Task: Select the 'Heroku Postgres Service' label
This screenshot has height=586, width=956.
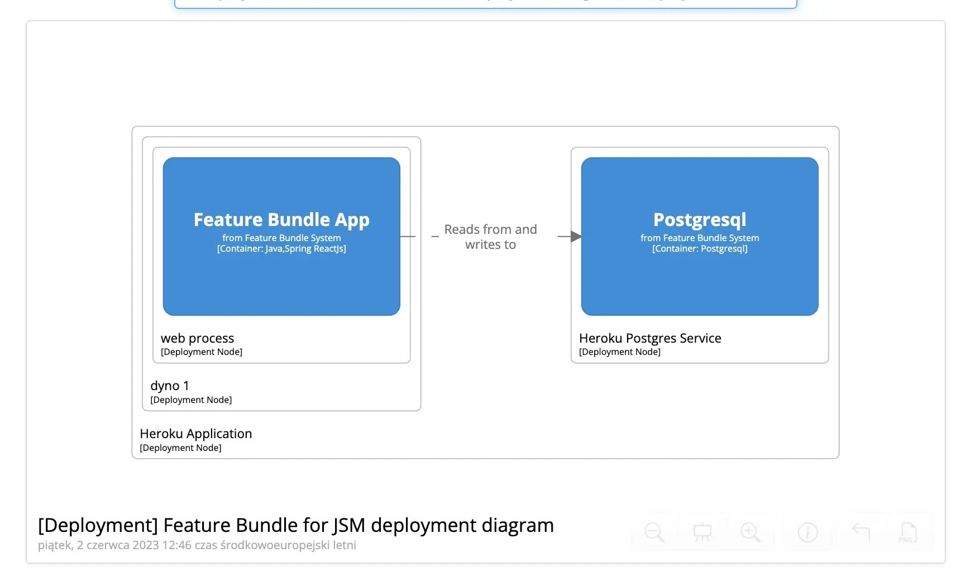Action: pos(649,338)
